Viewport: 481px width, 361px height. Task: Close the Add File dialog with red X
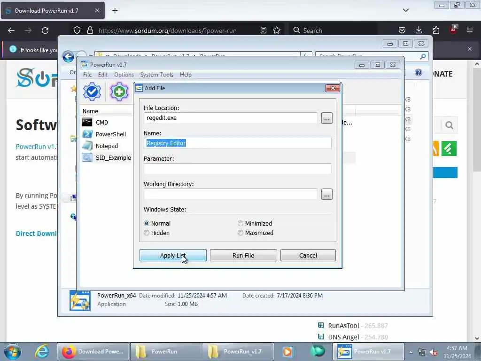click(x=333, y=88)
